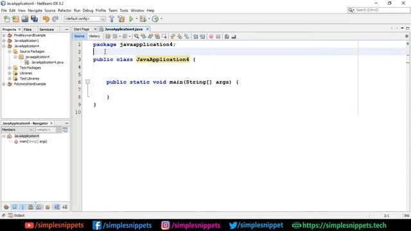
Task: Open the Profile Project dropdown arrow
Action: pyautogui.click(x=161, y=19)
